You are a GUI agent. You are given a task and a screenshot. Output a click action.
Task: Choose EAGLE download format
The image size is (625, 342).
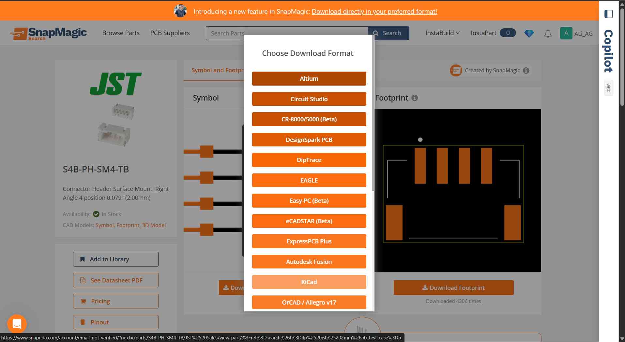(309, 180)
